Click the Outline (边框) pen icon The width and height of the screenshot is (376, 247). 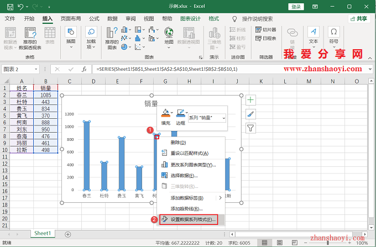tap(180, 113)
